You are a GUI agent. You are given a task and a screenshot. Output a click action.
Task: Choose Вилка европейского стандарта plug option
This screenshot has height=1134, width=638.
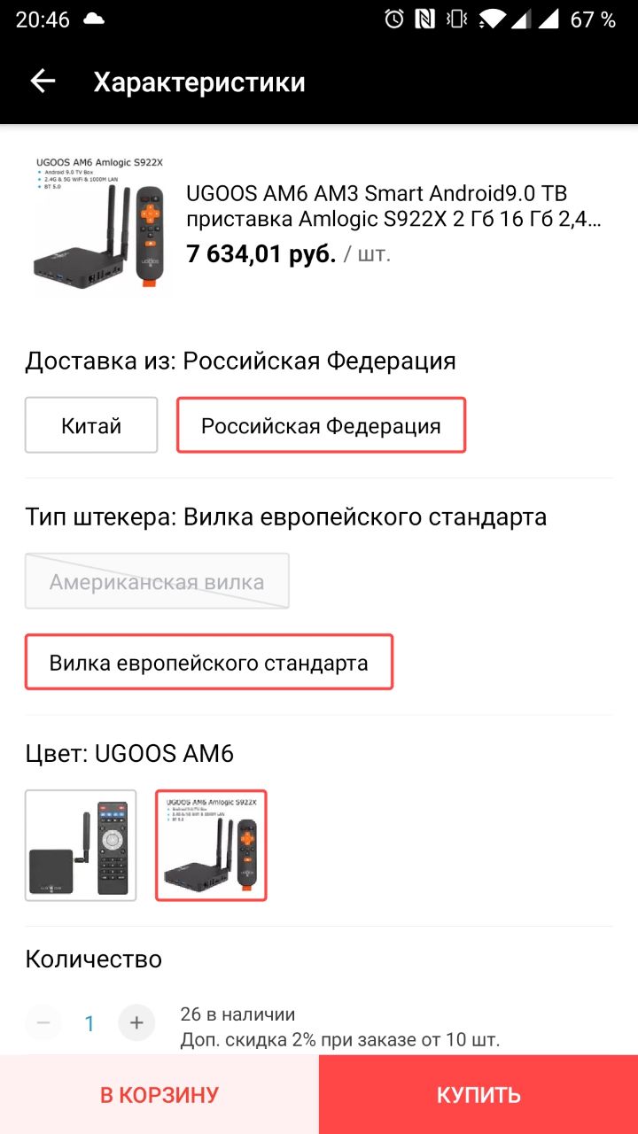(209, 663)
